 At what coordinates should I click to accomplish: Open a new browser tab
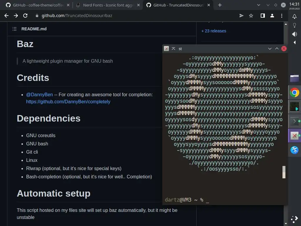(220, 5)
